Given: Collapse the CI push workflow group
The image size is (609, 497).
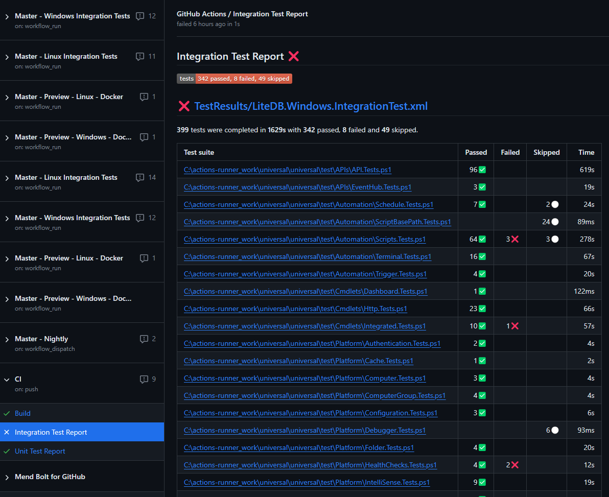Looking at the screenshot, I should point(7,380).
